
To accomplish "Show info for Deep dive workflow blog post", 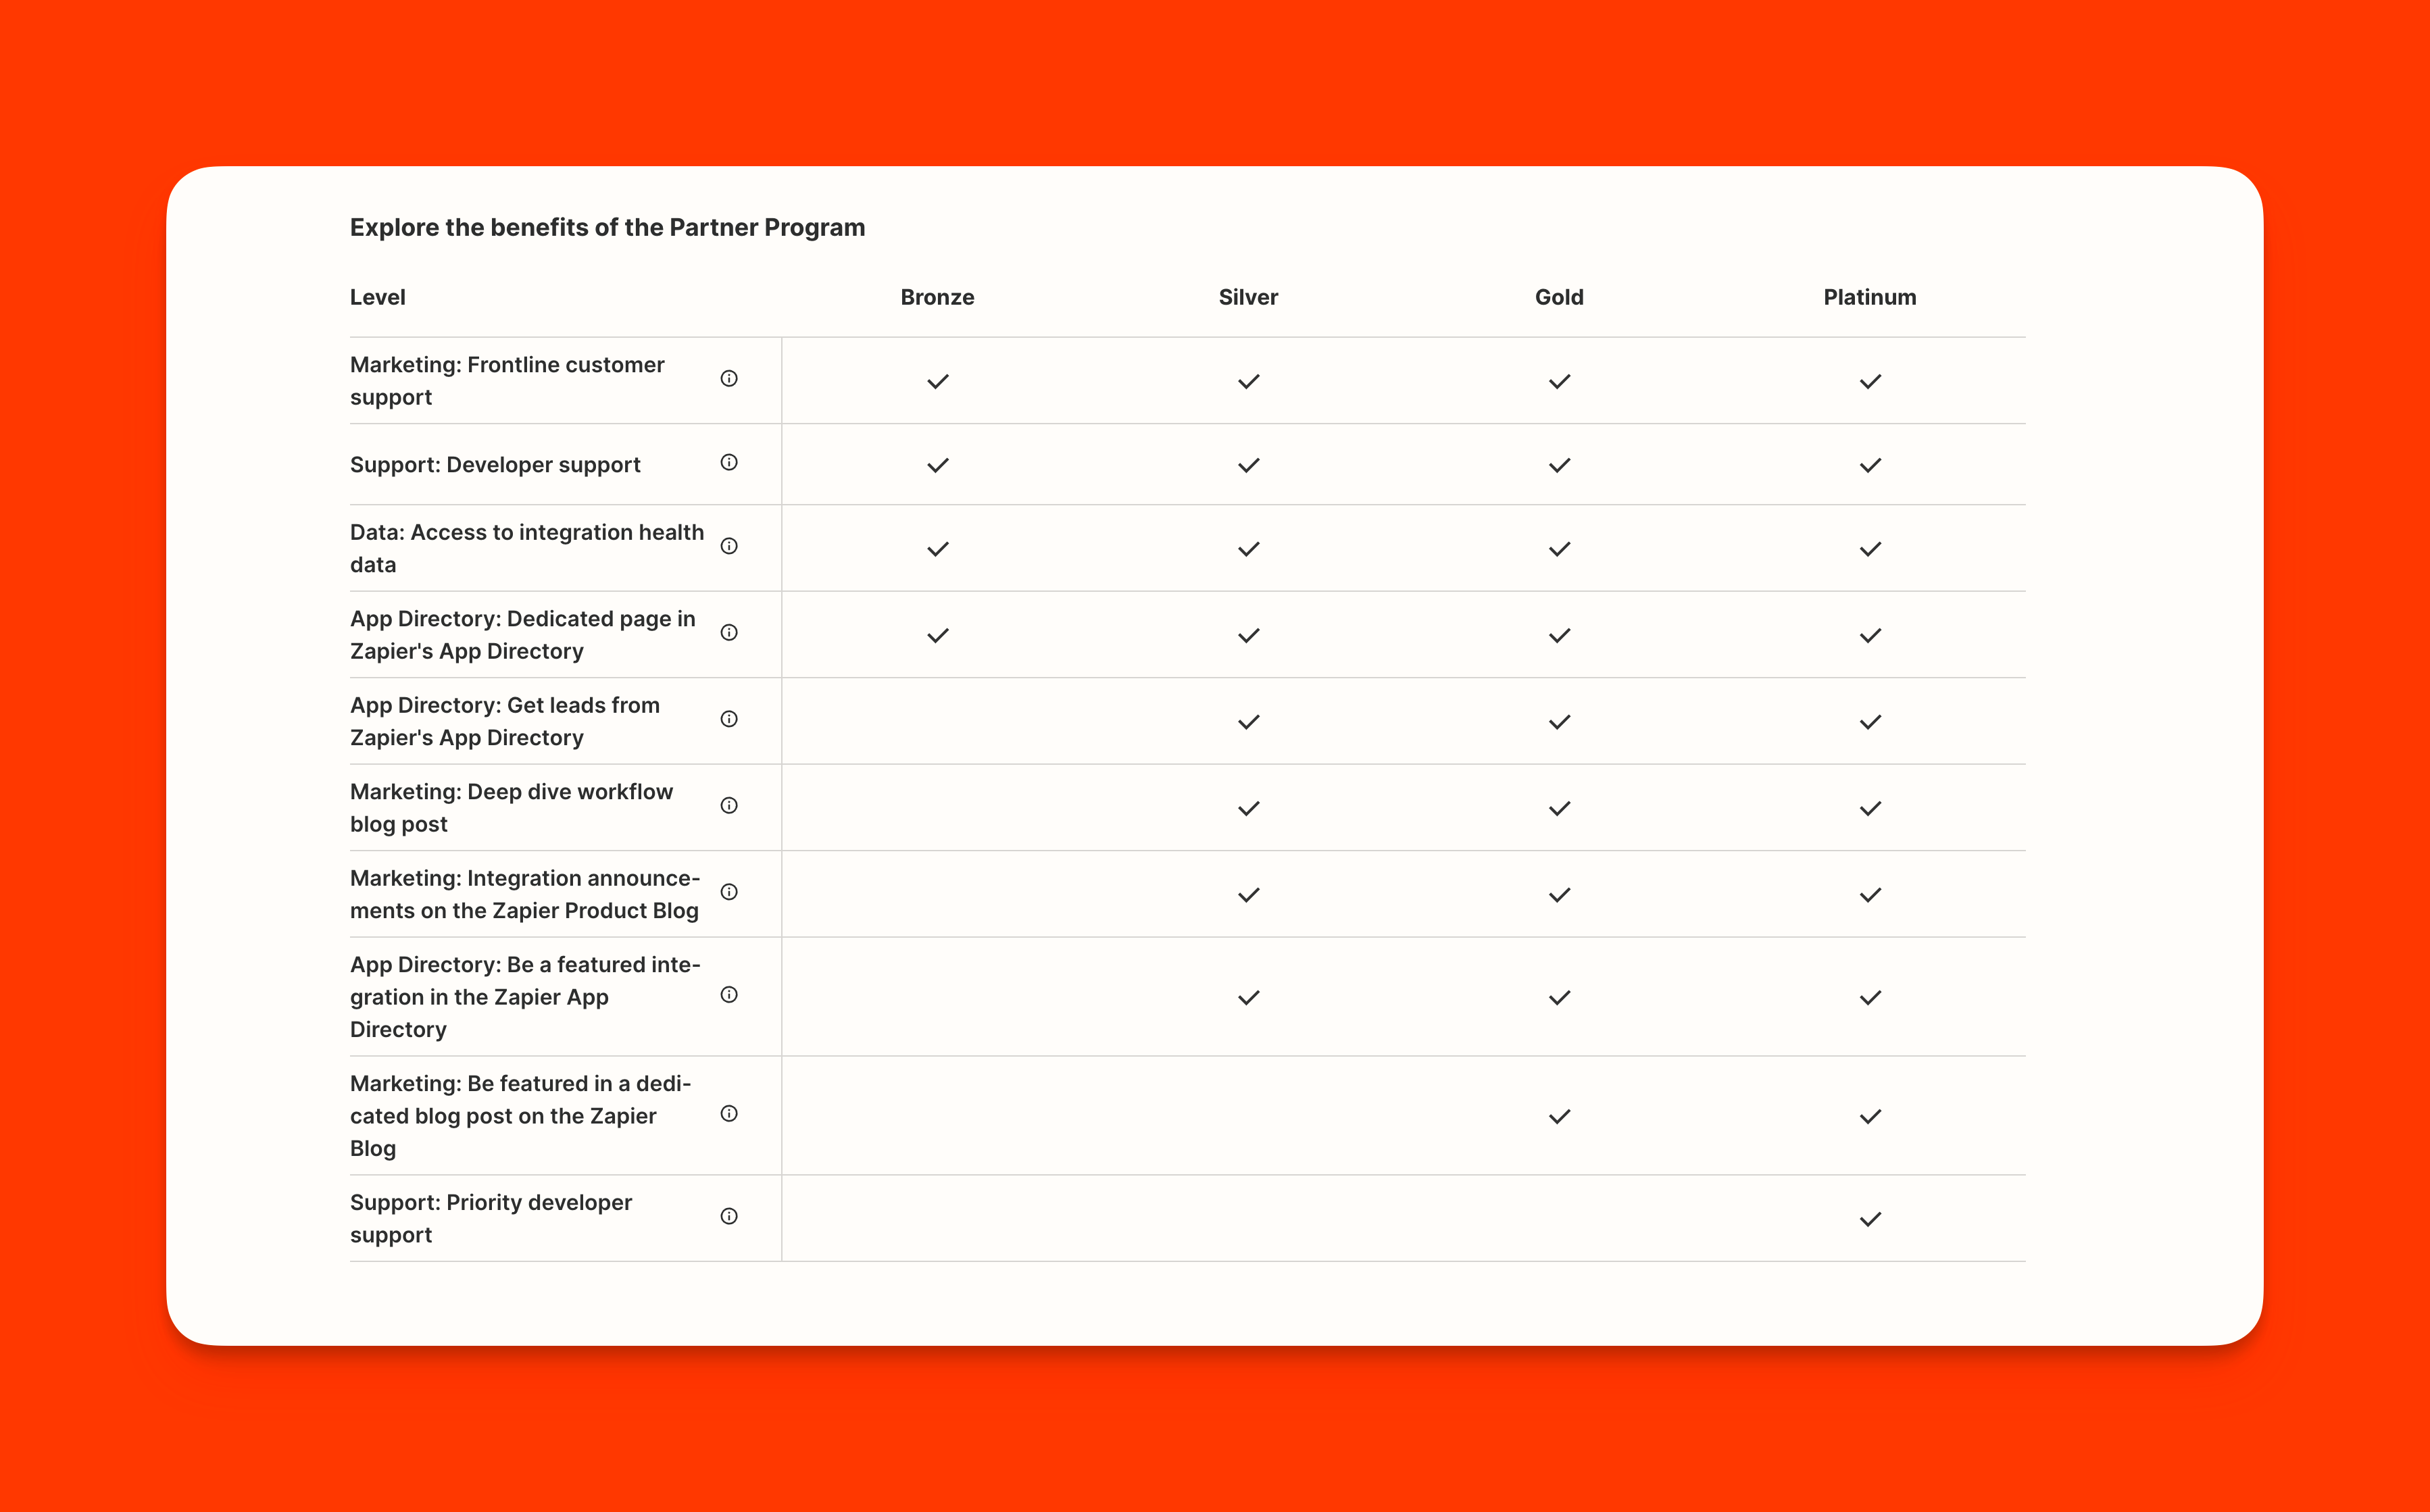I will click(729, 805).
